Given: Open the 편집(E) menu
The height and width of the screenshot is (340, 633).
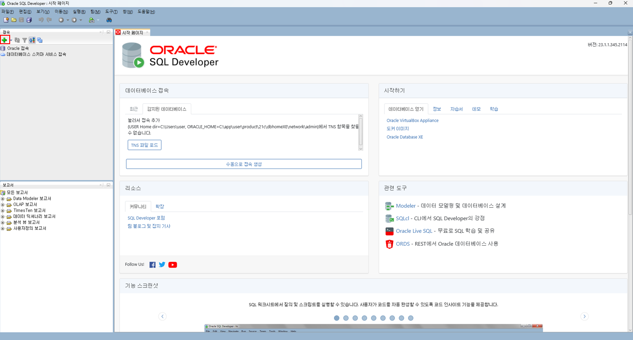Looking at the screenshot, I should click(25, 12).
